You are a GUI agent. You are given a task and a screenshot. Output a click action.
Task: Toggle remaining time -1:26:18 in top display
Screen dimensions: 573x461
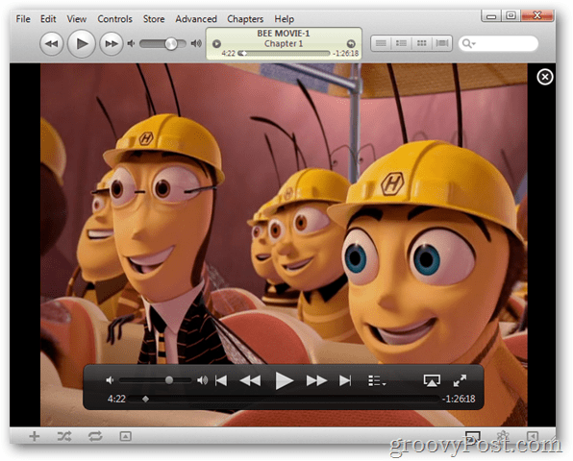346,53
